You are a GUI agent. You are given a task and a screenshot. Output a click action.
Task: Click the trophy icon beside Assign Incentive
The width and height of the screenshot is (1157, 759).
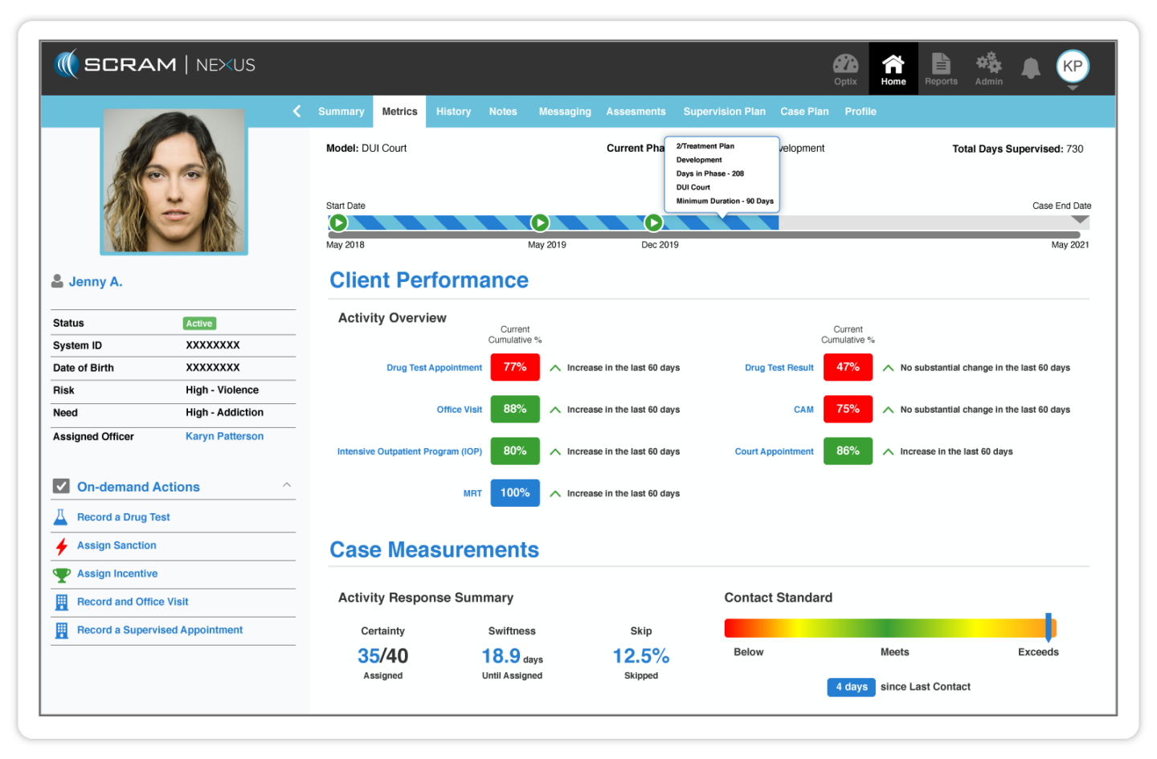tap(62, 573)
